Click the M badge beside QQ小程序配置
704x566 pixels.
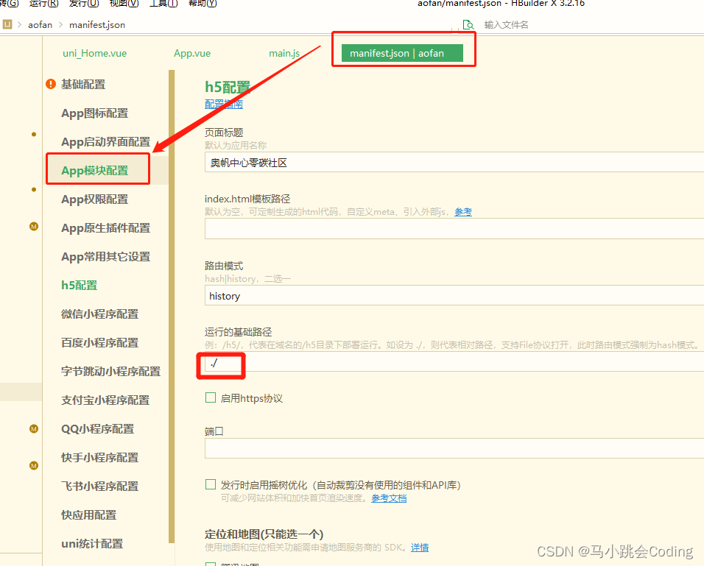pyautogui.click(x=34, y=428)
